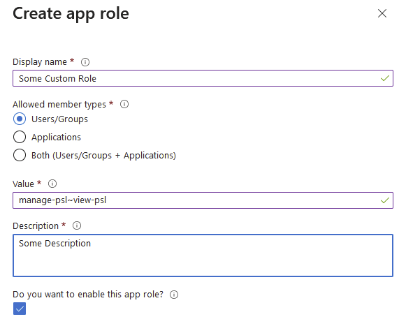Show the Description field info icon

click(x=77, y=225)
